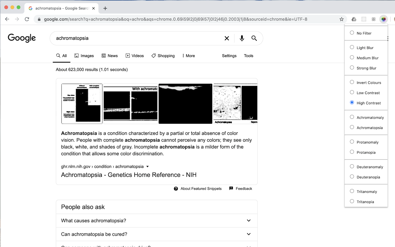Viewport: 395px width, 247px height.
Task: Open dropdown arrow next to ghr.nlm.nih.gov URL
Action: tap(148, 166)
